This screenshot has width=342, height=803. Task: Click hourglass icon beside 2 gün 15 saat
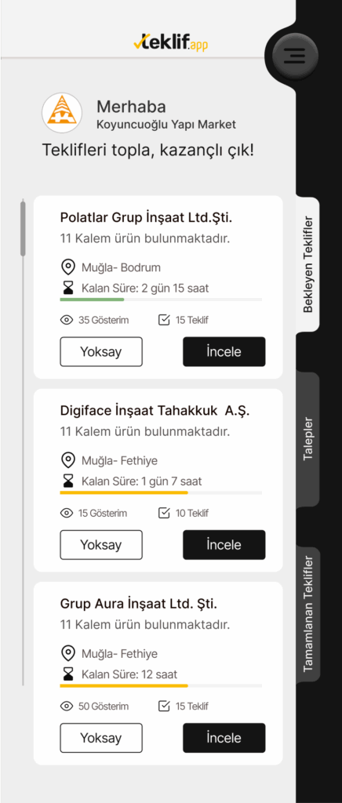[67, 289]
